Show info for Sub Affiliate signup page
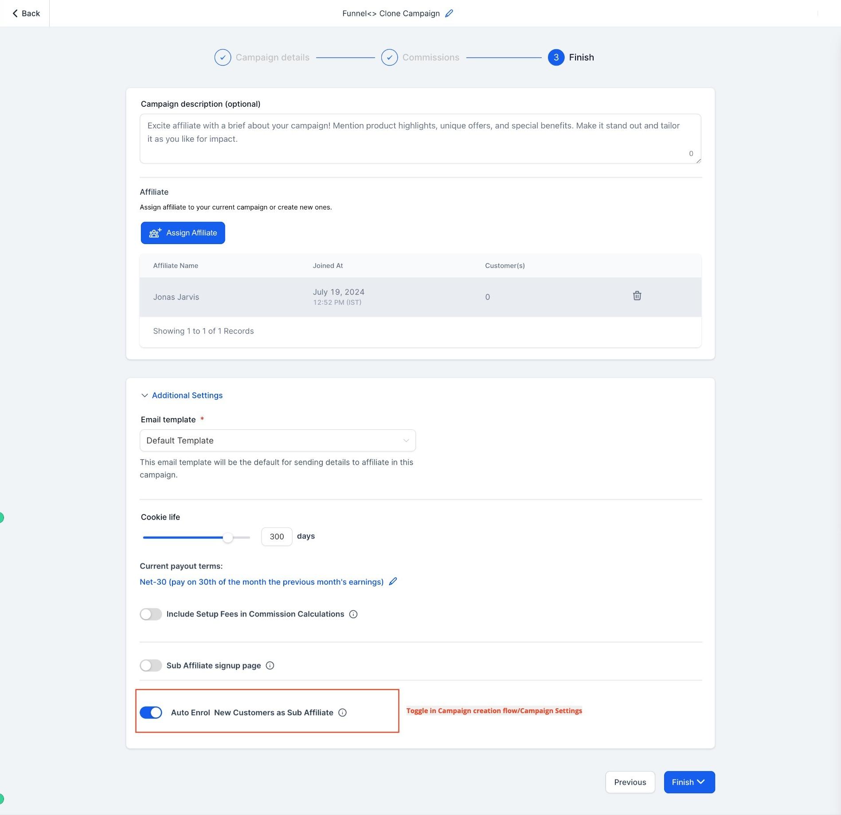 pyautogui.click(x=270, y=665)
